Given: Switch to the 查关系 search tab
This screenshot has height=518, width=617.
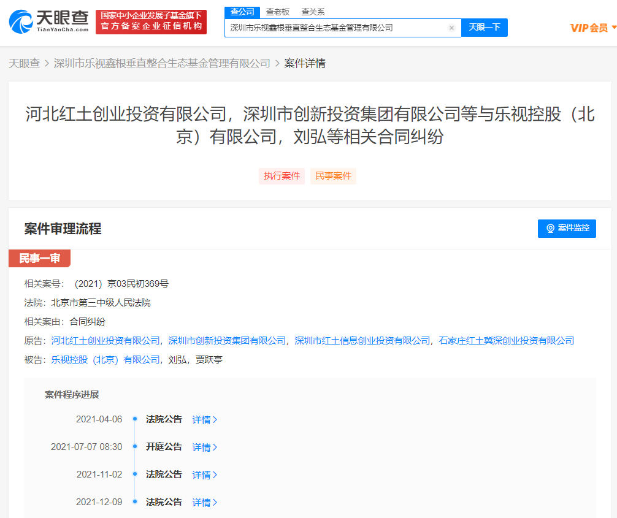Looking at the screenshot, I should click(x=313, y=12).
